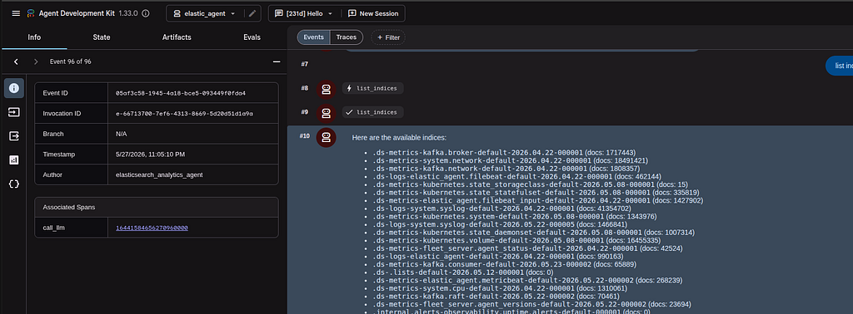Image resolution: width=853 pixels, height=314 pixels.
Task: Click the .ds-metrics-kubernetes.state_storageclass-default entry
Action: click(x=530, y=184)
